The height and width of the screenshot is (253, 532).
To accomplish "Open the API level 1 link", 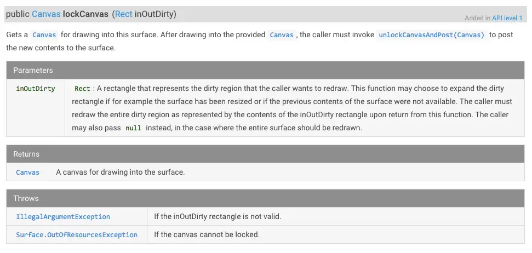I will click(507, 18).
